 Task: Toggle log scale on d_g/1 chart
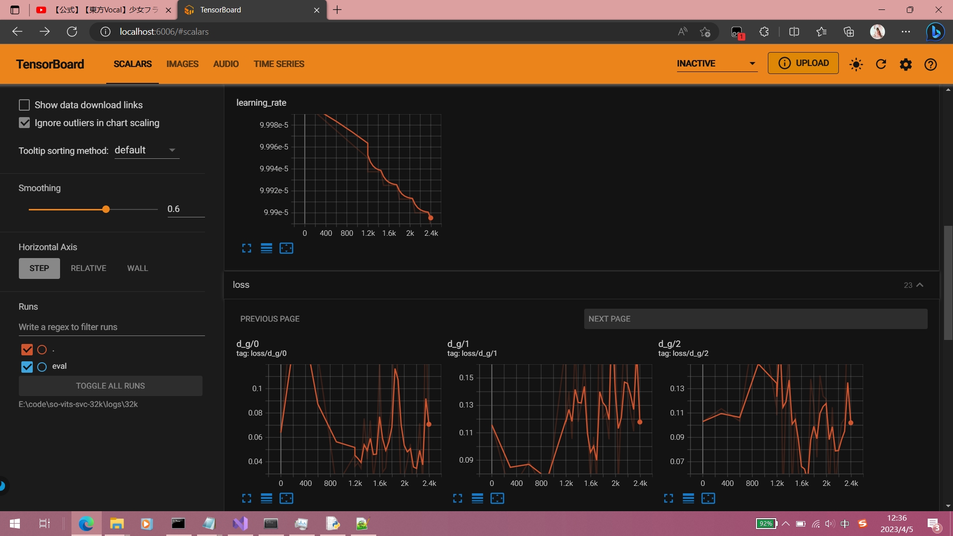pyautogui.click(x=477, y=498)
